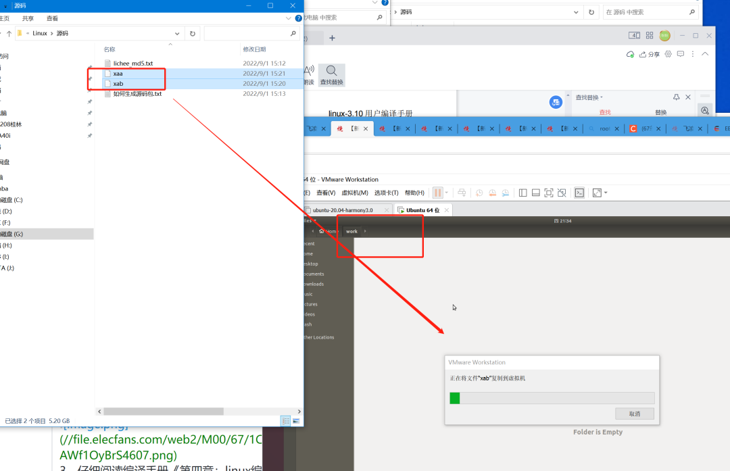The height and width of the screenshot is (471, 730).
Task: Click the refresh button in 源码 Explorer window
Action: (192, 34)
